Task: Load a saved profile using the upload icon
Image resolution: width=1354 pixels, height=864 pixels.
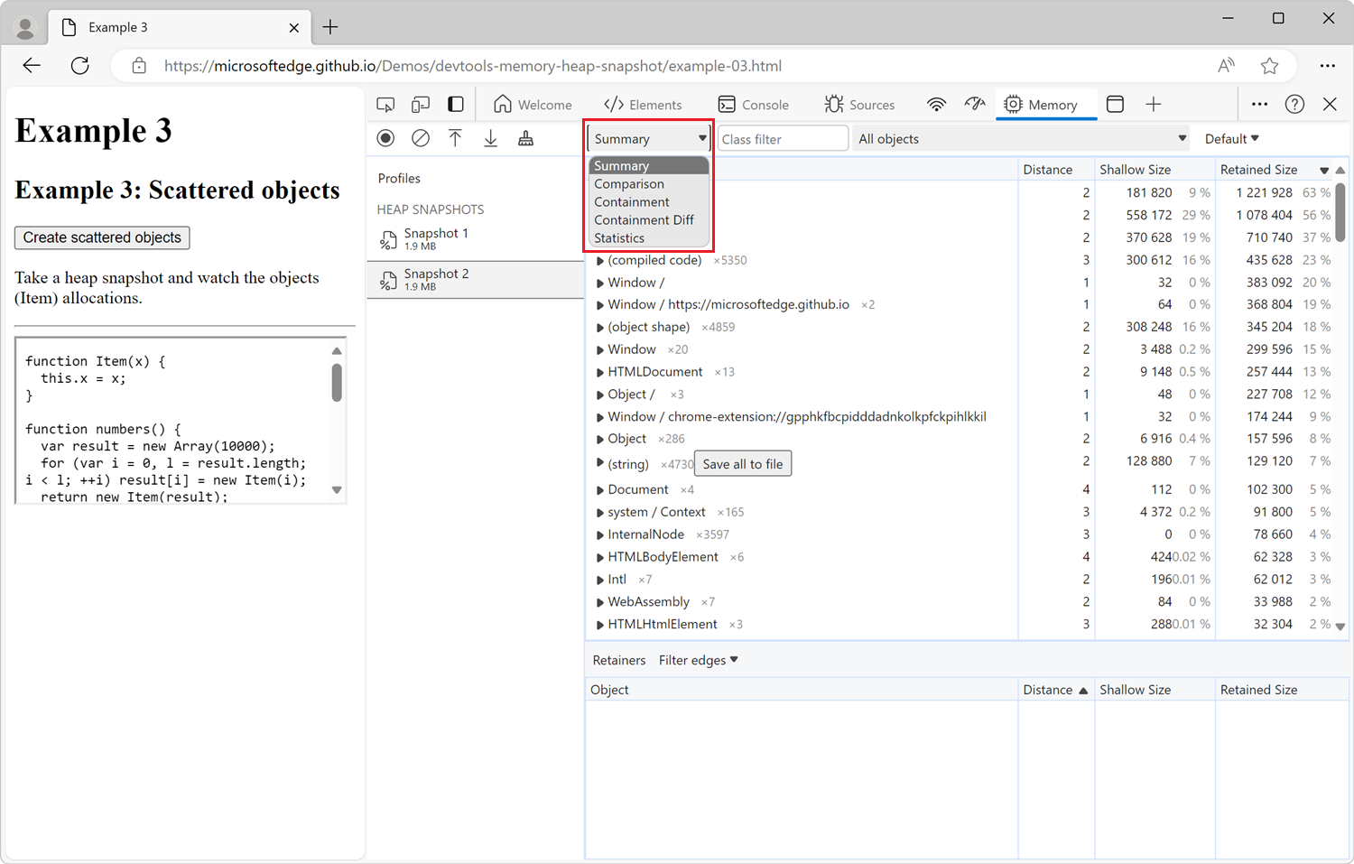Action: [455, 137]
